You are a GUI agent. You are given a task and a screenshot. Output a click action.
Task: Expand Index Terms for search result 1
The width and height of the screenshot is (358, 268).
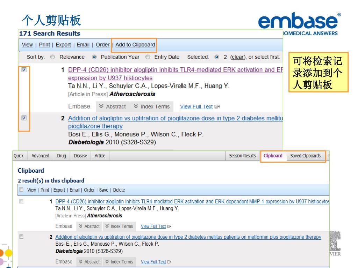[x=152, y=107]
